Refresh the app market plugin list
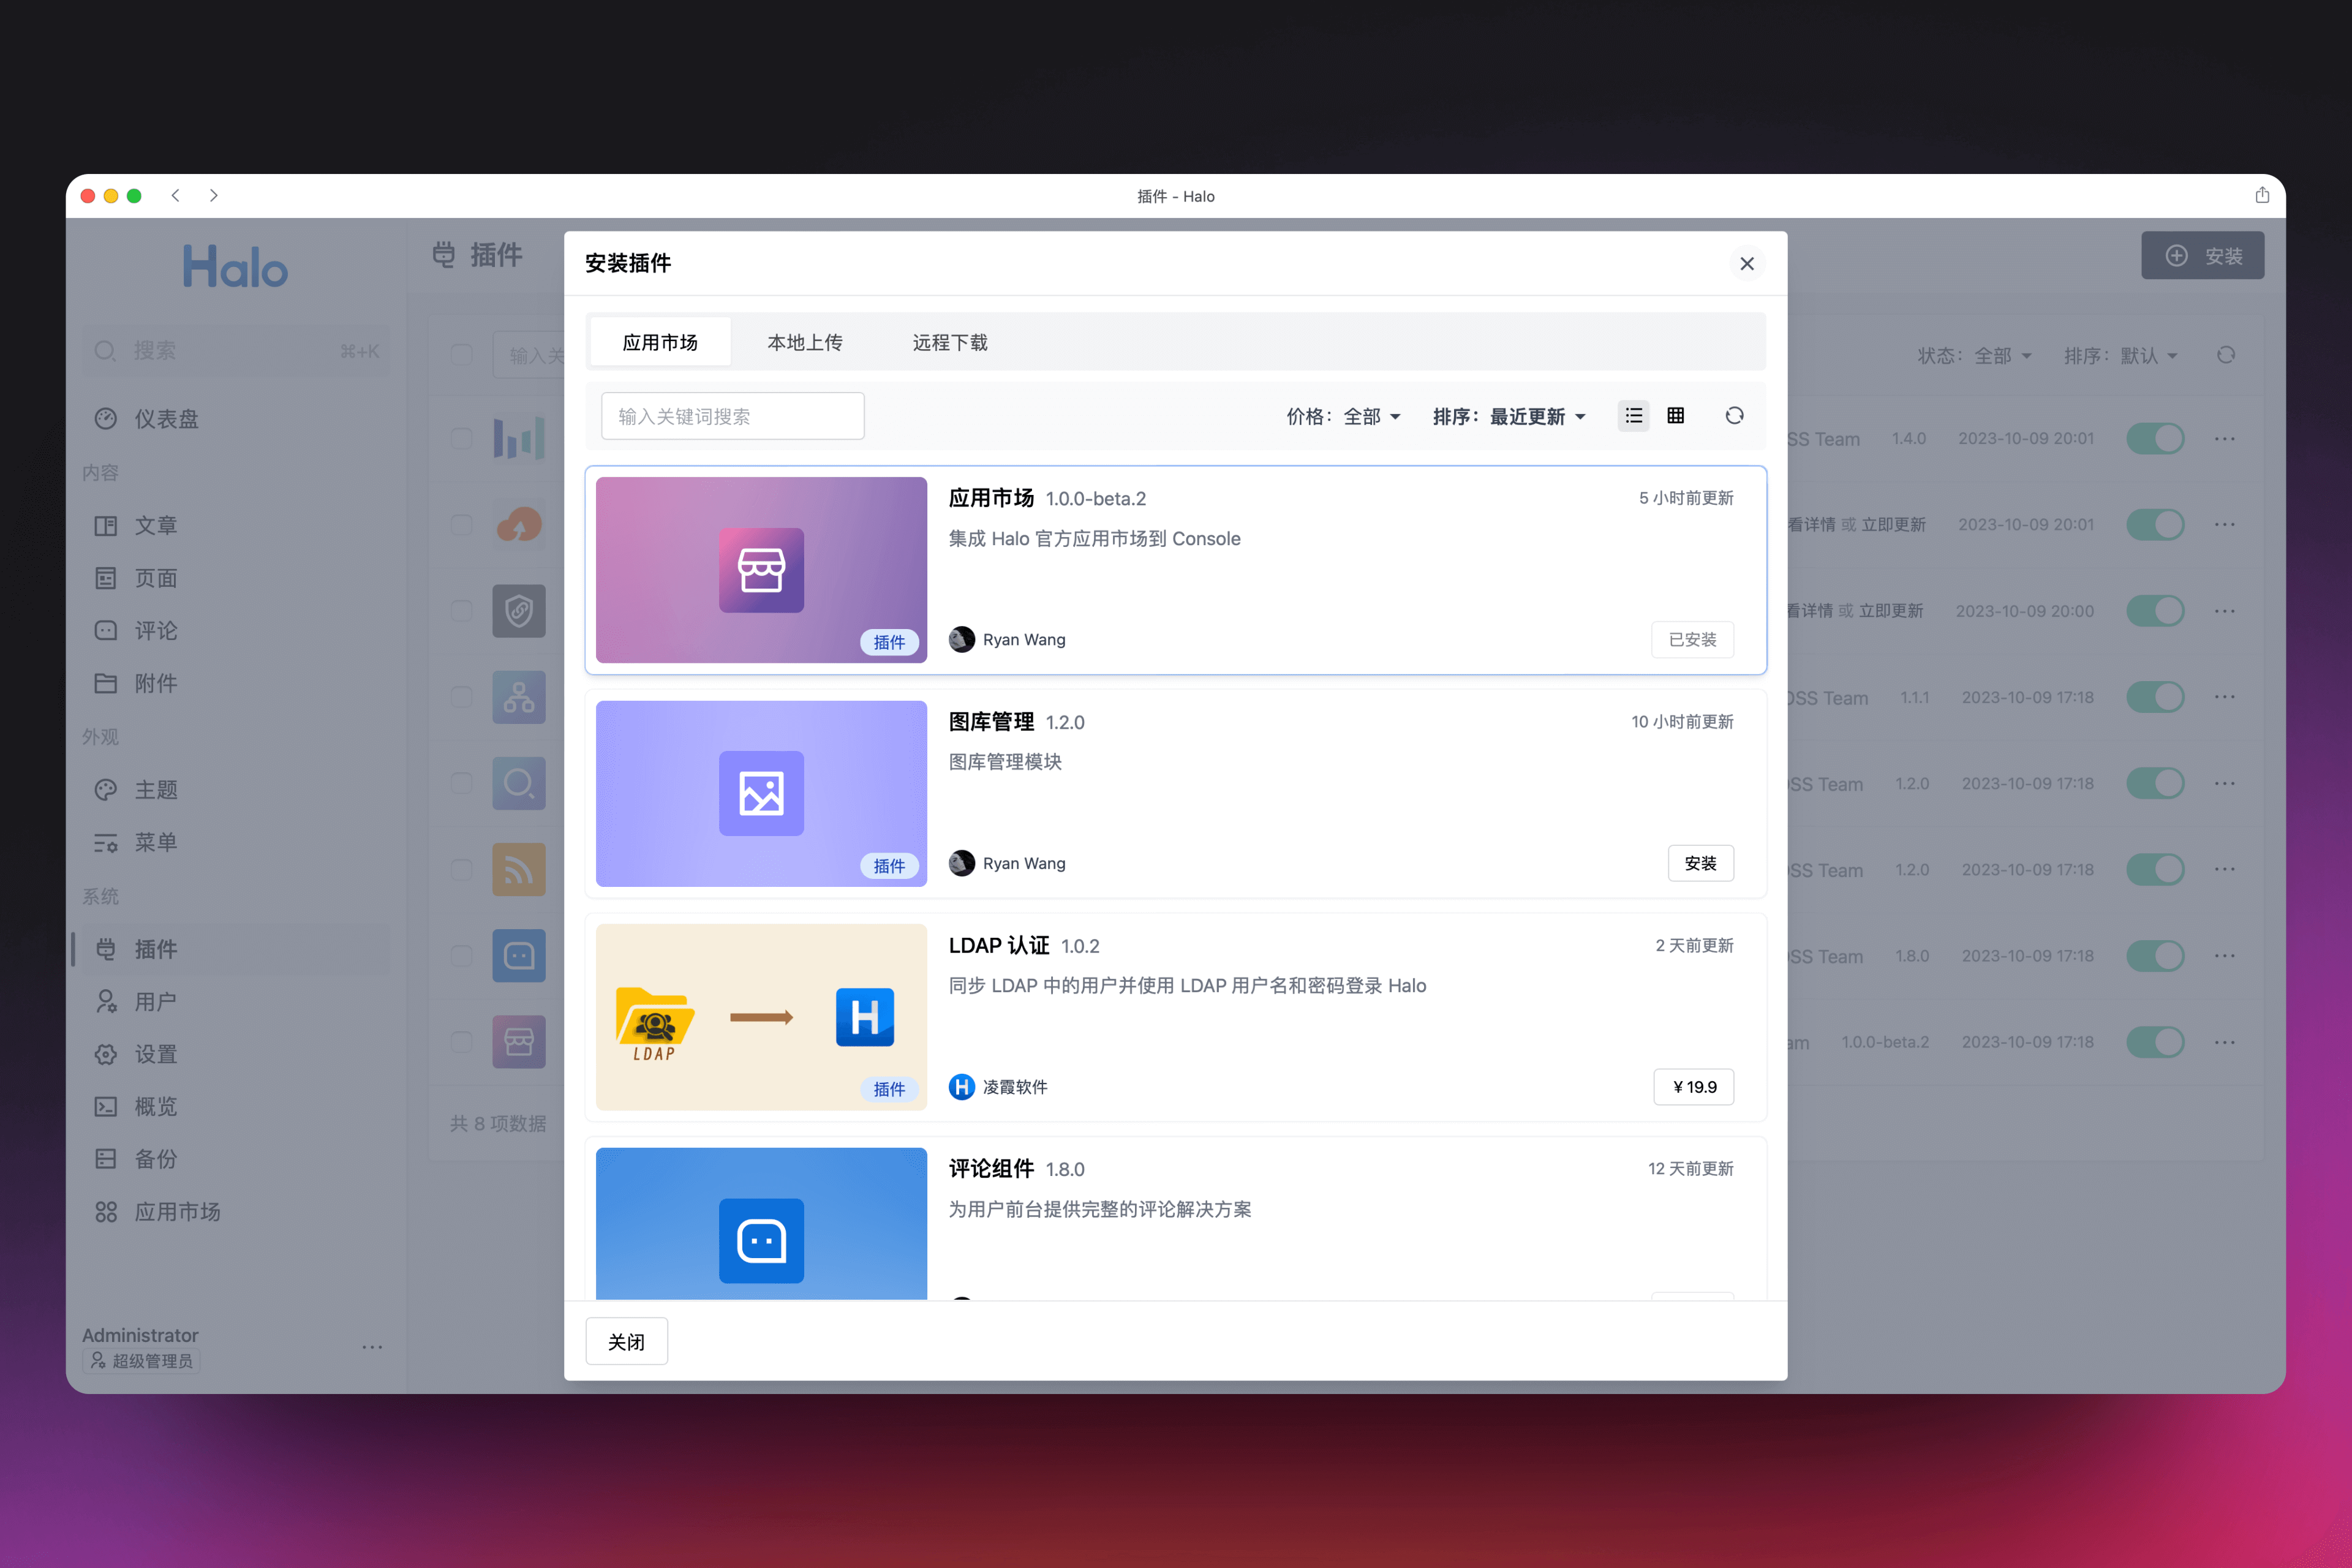The image size is (2352, 1568). (x=1734, y=416)
